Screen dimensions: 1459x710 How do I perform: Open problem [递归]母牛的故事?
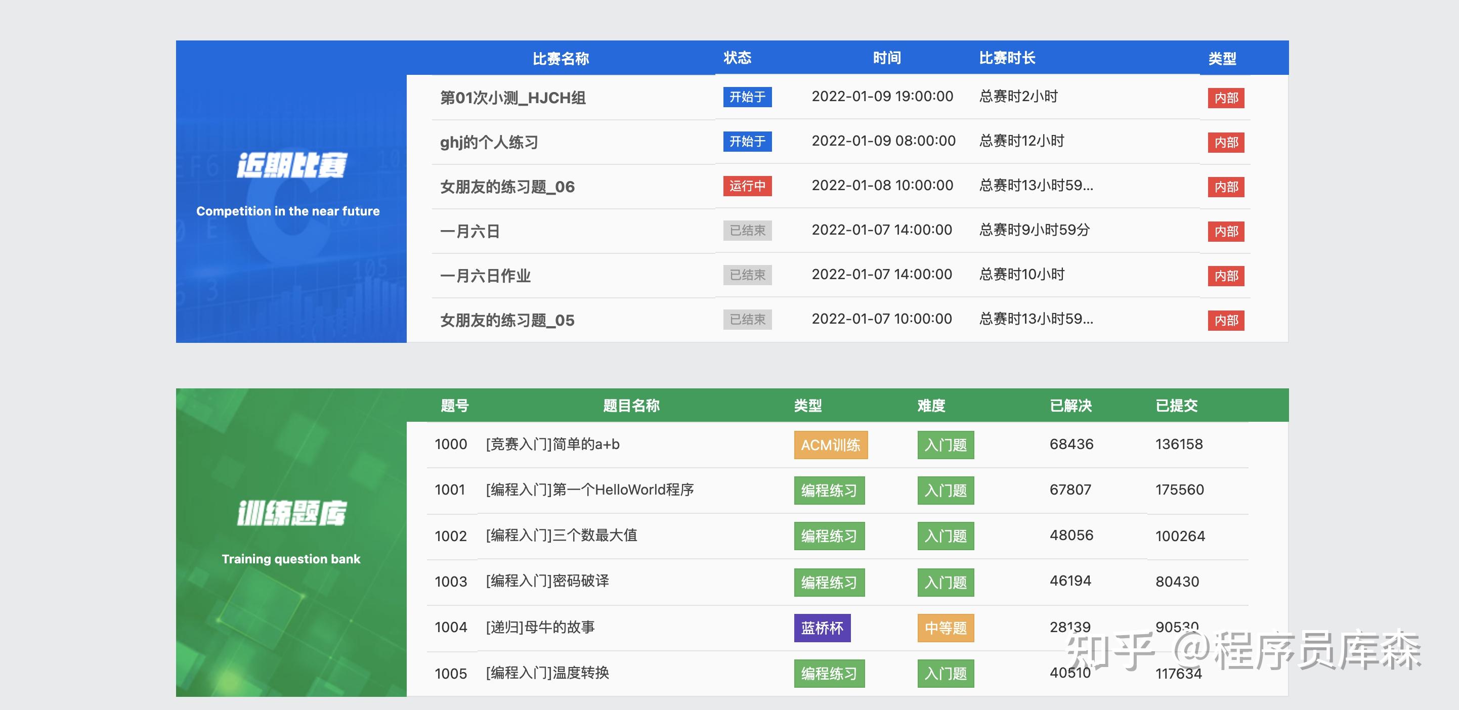tap(540, 627)
